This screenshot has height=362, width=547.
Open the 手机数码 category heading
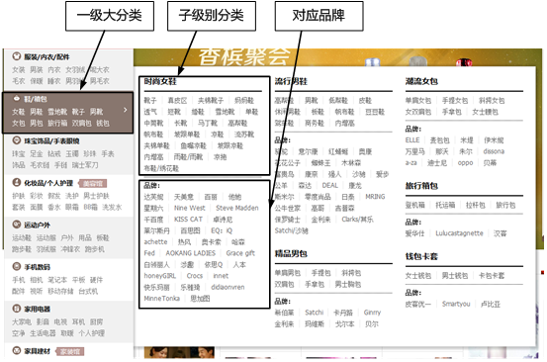click(37, 267)
